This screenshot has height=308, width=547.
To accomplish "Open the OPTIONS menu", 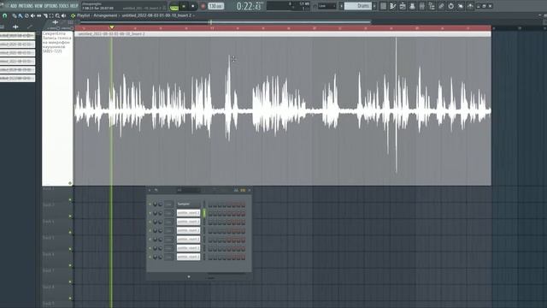I will pyautogui.click(x=51, y=6).
